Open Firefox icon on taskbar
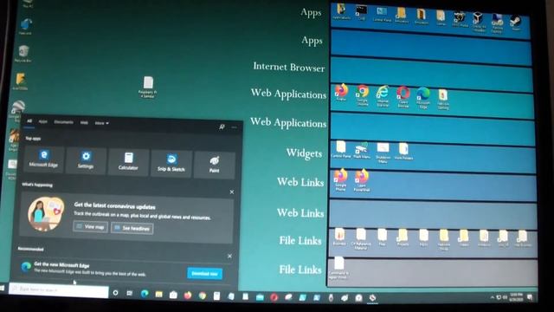The image size is (554, 312). pyautogui.click(x=188, y=295)
